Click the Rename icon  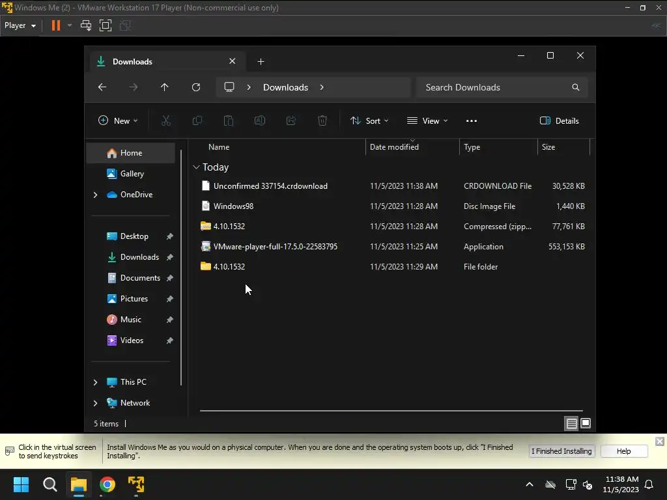[x=260, y=120]
